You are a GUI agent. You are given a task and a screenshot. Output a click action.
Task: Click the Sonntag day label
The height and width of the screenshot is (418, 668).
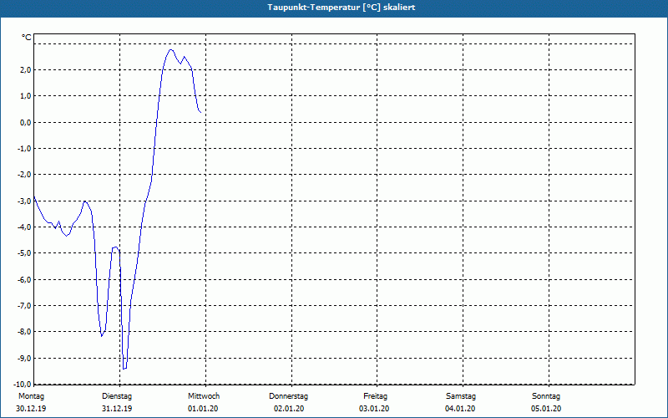pos(546,396)
